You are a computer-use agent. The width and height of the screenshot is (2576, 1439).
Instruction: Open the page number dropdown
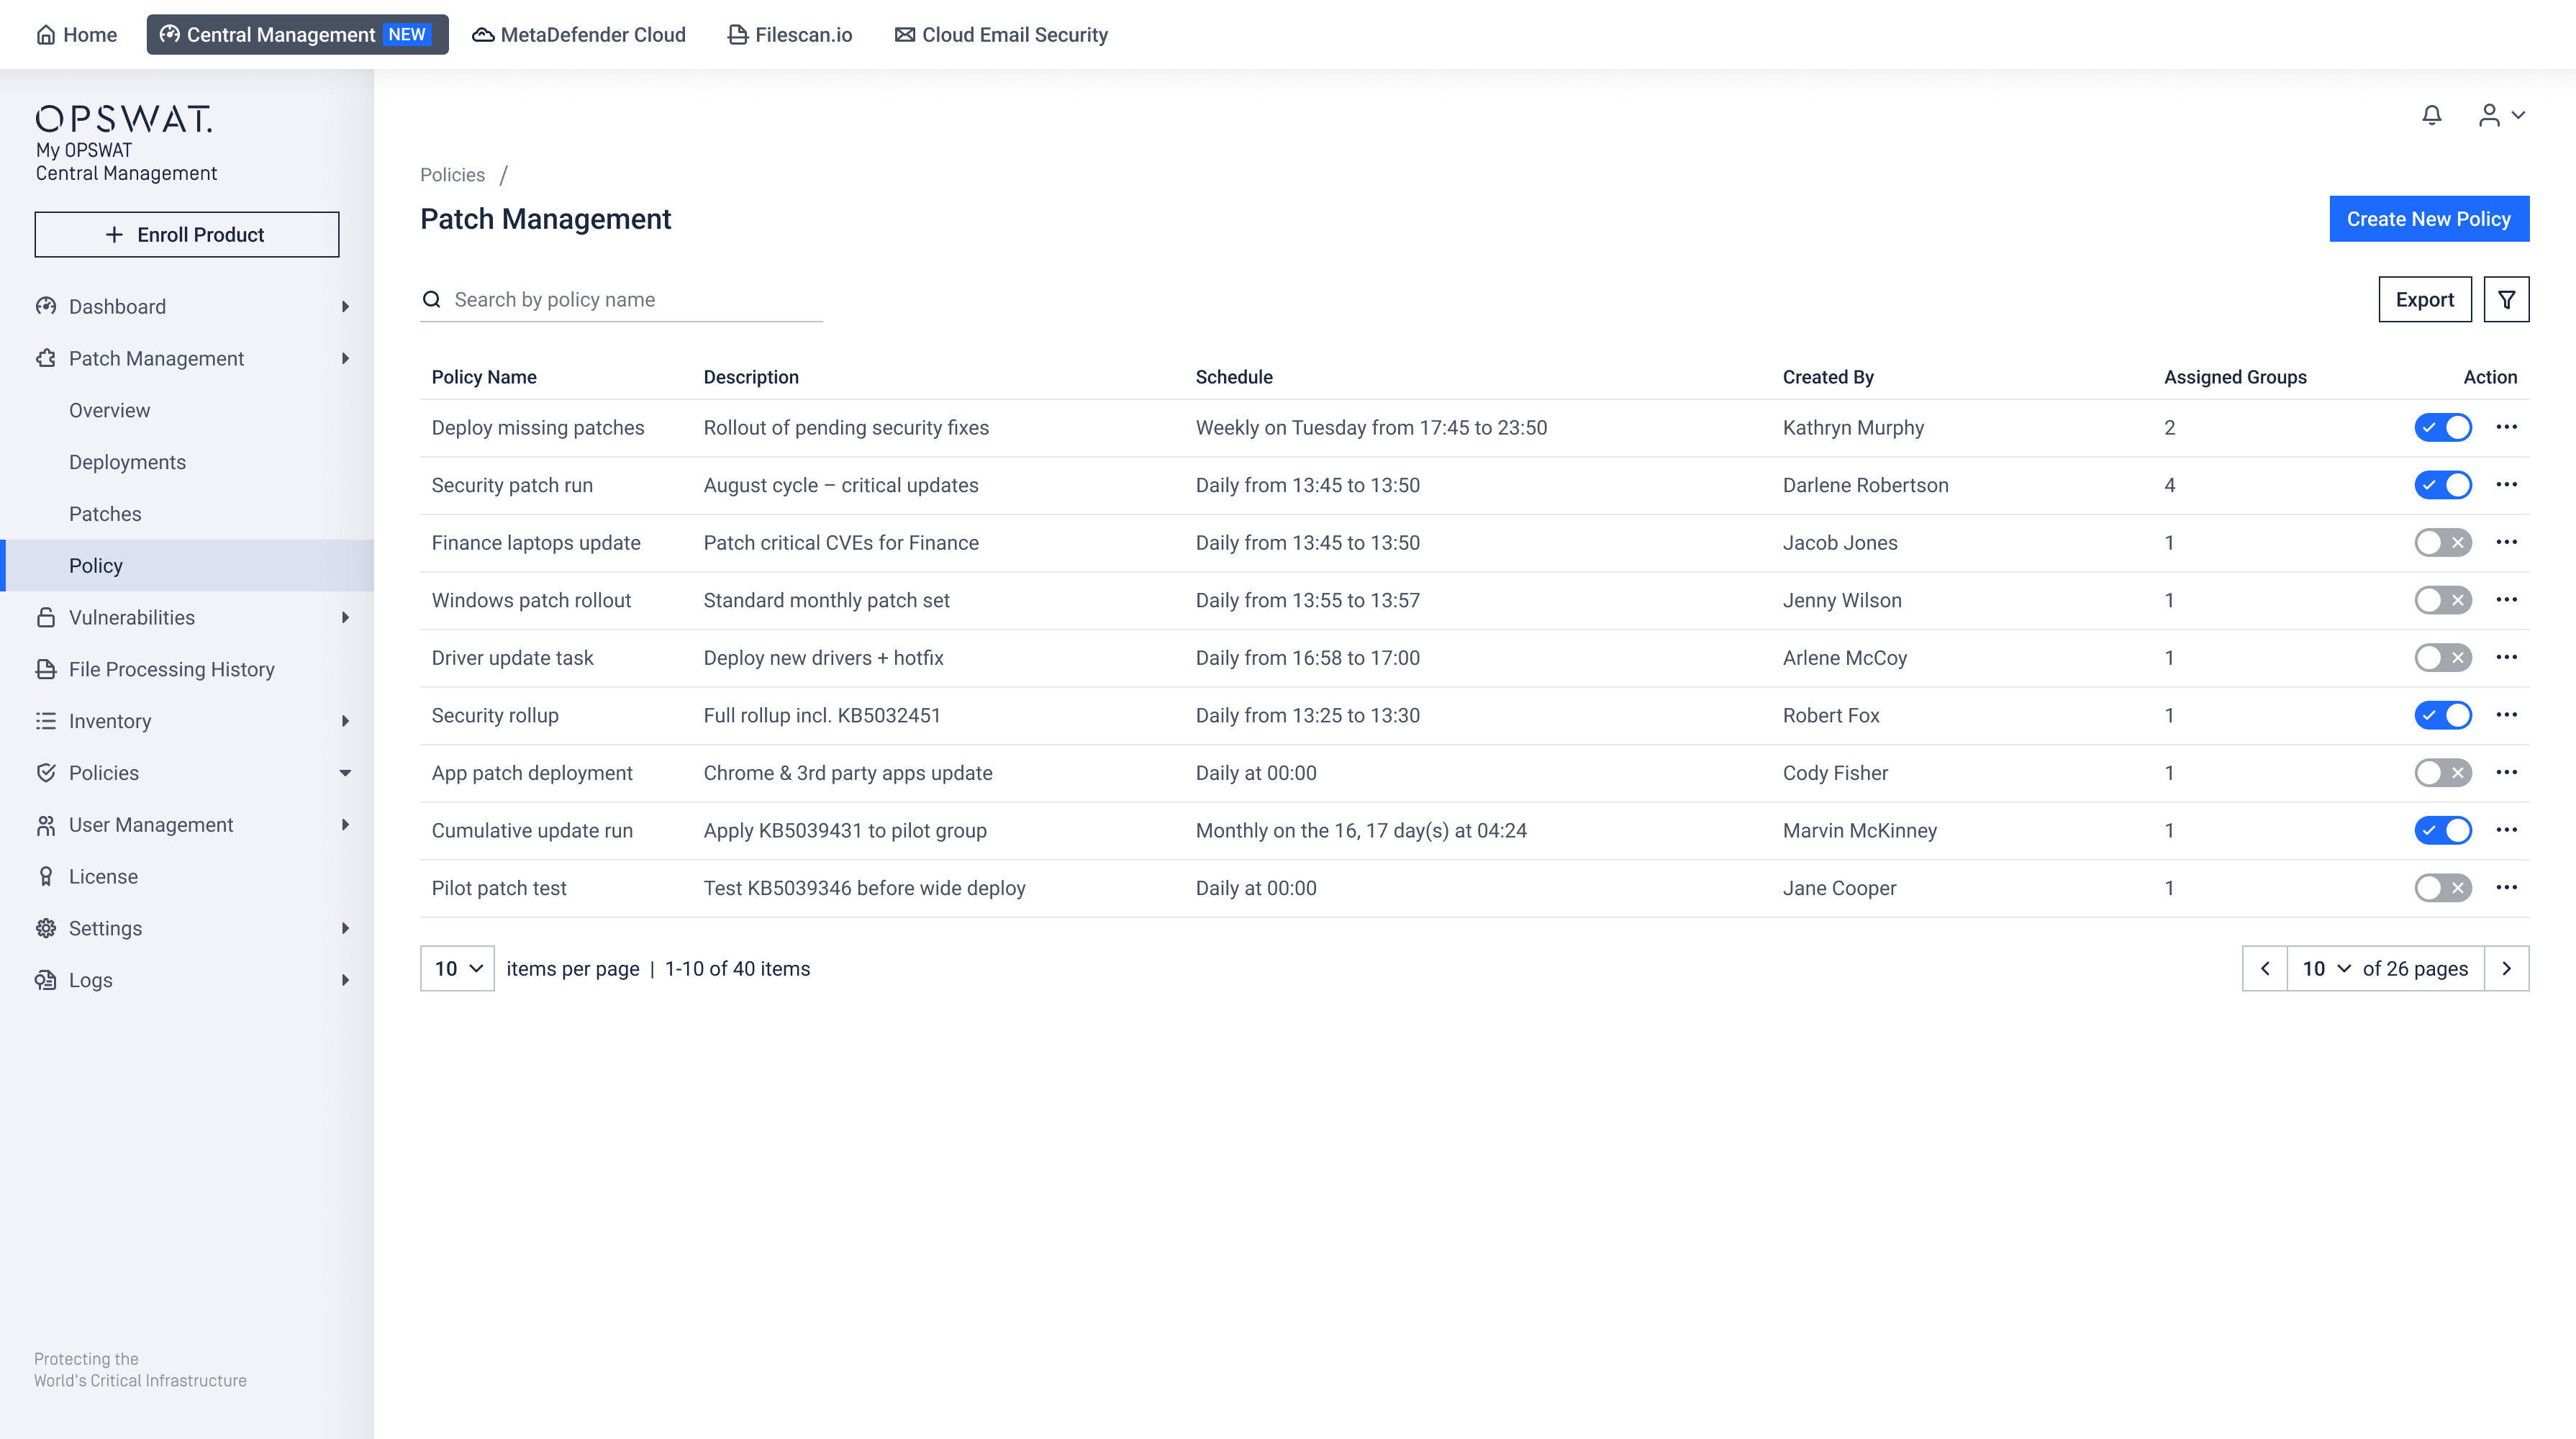2325,968
